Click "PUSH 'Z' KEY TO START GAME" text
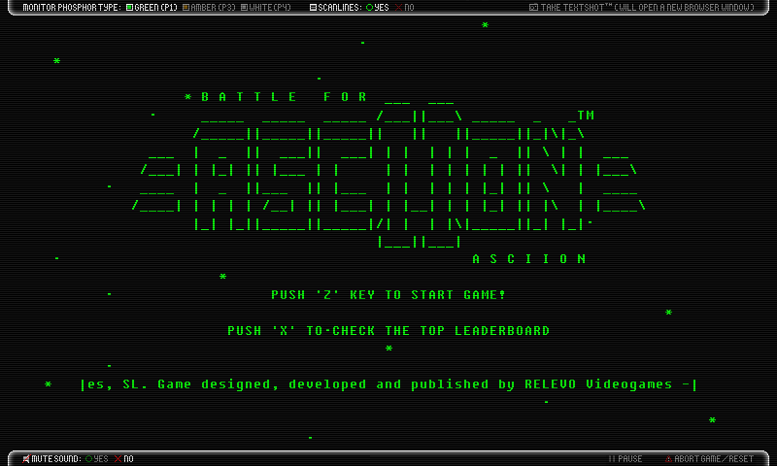Image resolution: width=777 pixels, height=466 pixels. pyautogui.click(x=388, y=295)
